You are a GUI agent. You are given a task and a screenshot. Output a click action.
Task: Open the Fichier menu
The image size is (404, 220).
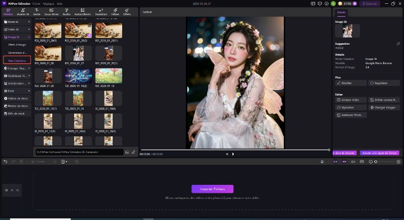click(x=37, y=3)
